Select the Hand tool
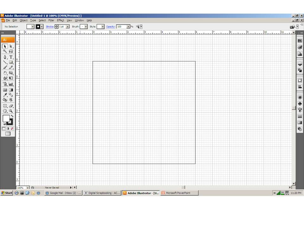304x228 pixels. [5, 111]
